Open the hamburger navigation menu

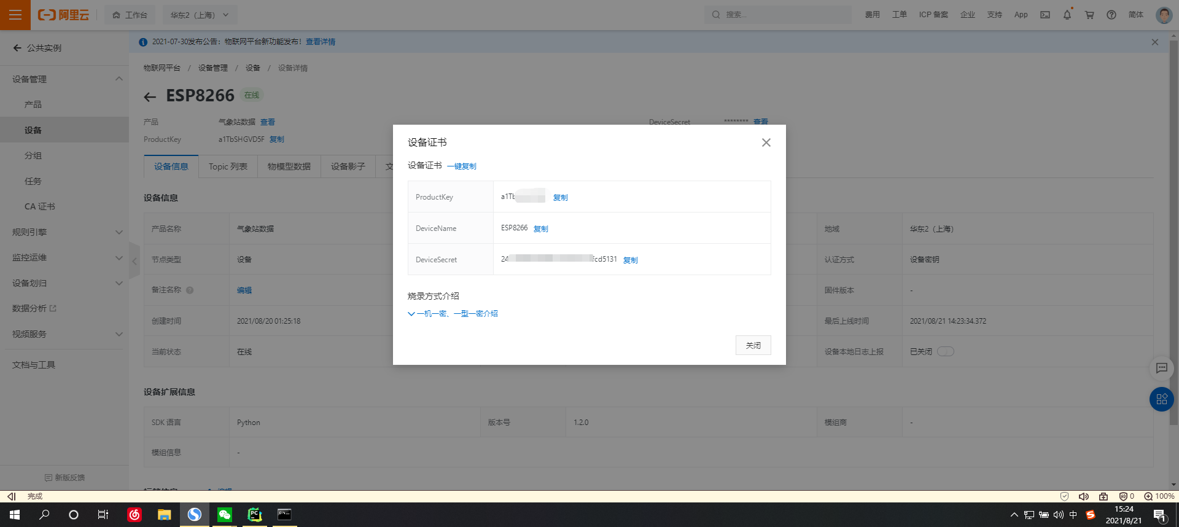pos(15,15)
